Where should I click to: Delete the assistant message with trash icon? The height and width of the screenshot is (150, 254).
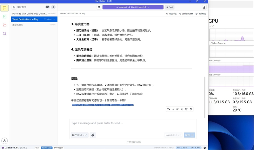(x=191, y=109)
